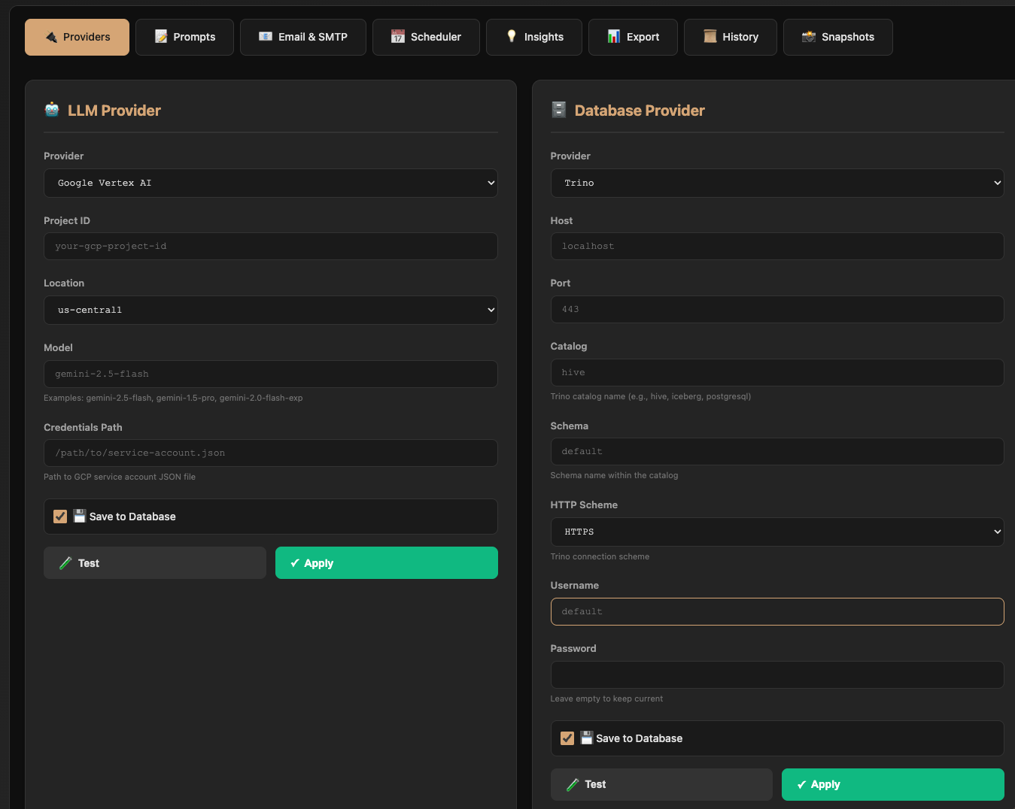
Task: Select the Email & SMTP tab
Action: [x=302, y=36]
